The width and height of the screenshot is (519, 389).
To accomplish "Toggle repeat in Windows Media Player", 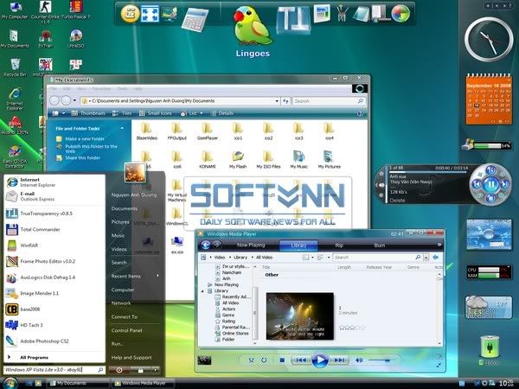I will click(x=264, y=360).
